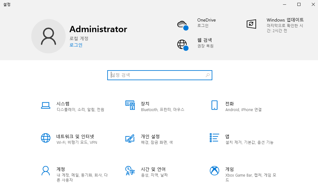Open the OneDrive cloud icon
The width and height of the screenshot is (318, 195).
pyautogui.click(x=183, y=25)
